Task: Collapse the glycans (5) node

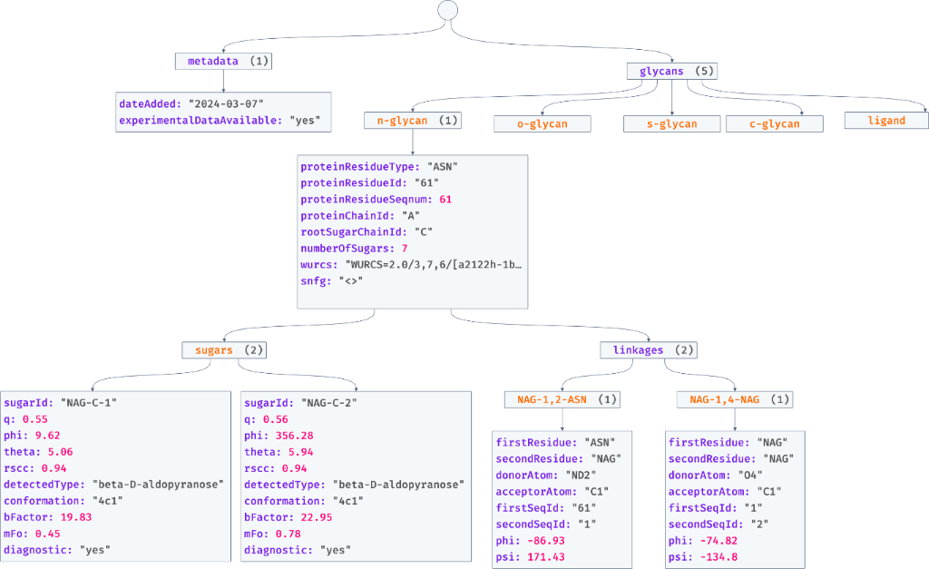Action: 672,70
